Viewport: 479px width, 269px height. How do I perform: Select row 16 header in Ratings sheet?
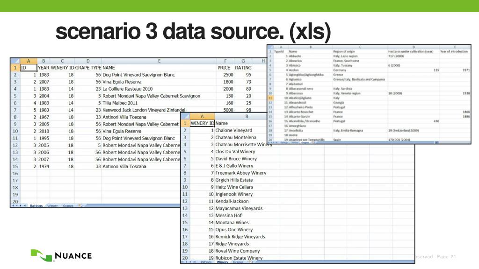15,173
